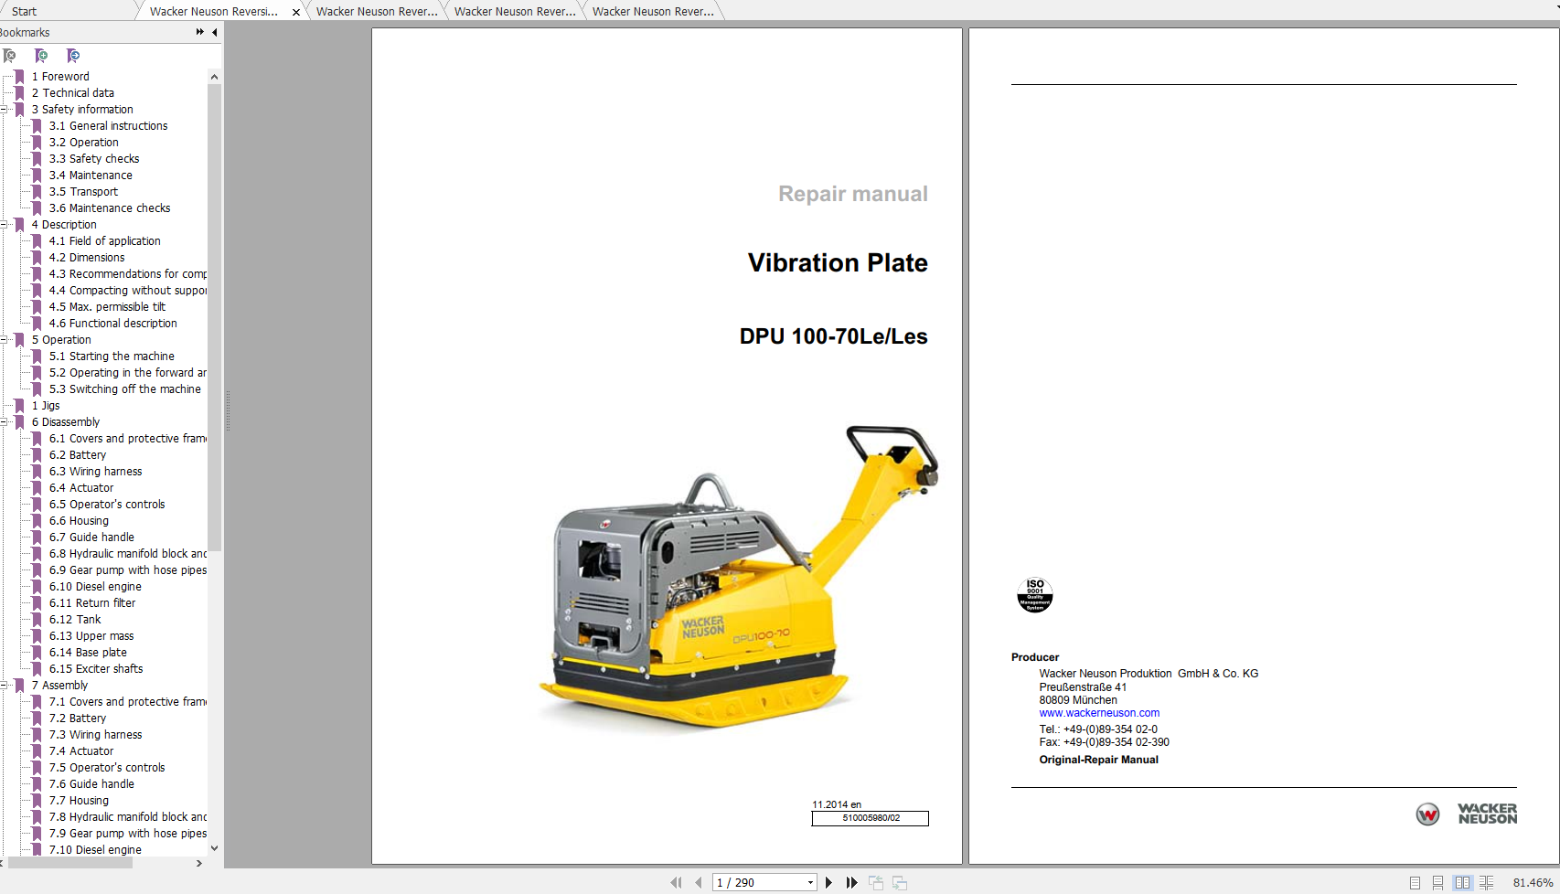Click the go to bookmark arrow icon

pos(73,57)
